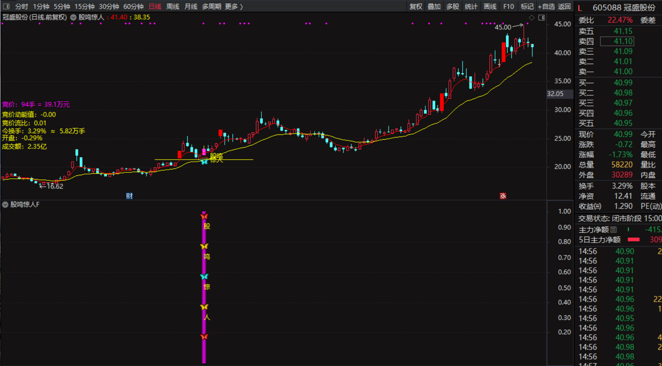Image resolution: width=662 pixels, height=366 pixels.
Task: Click the diamond marker icon on chart
Action: coord(531,17)
